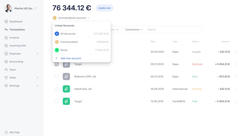The image size is (249, 136).
Task: Open the Dashboard page link
Action: [x=16, y=21]
